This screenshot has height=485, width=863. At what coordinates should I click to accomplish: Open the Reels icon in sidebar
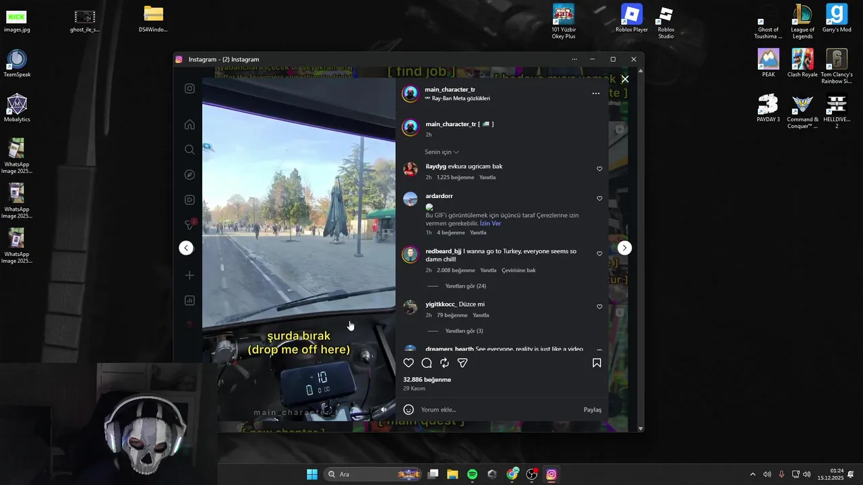pos(189,199)
